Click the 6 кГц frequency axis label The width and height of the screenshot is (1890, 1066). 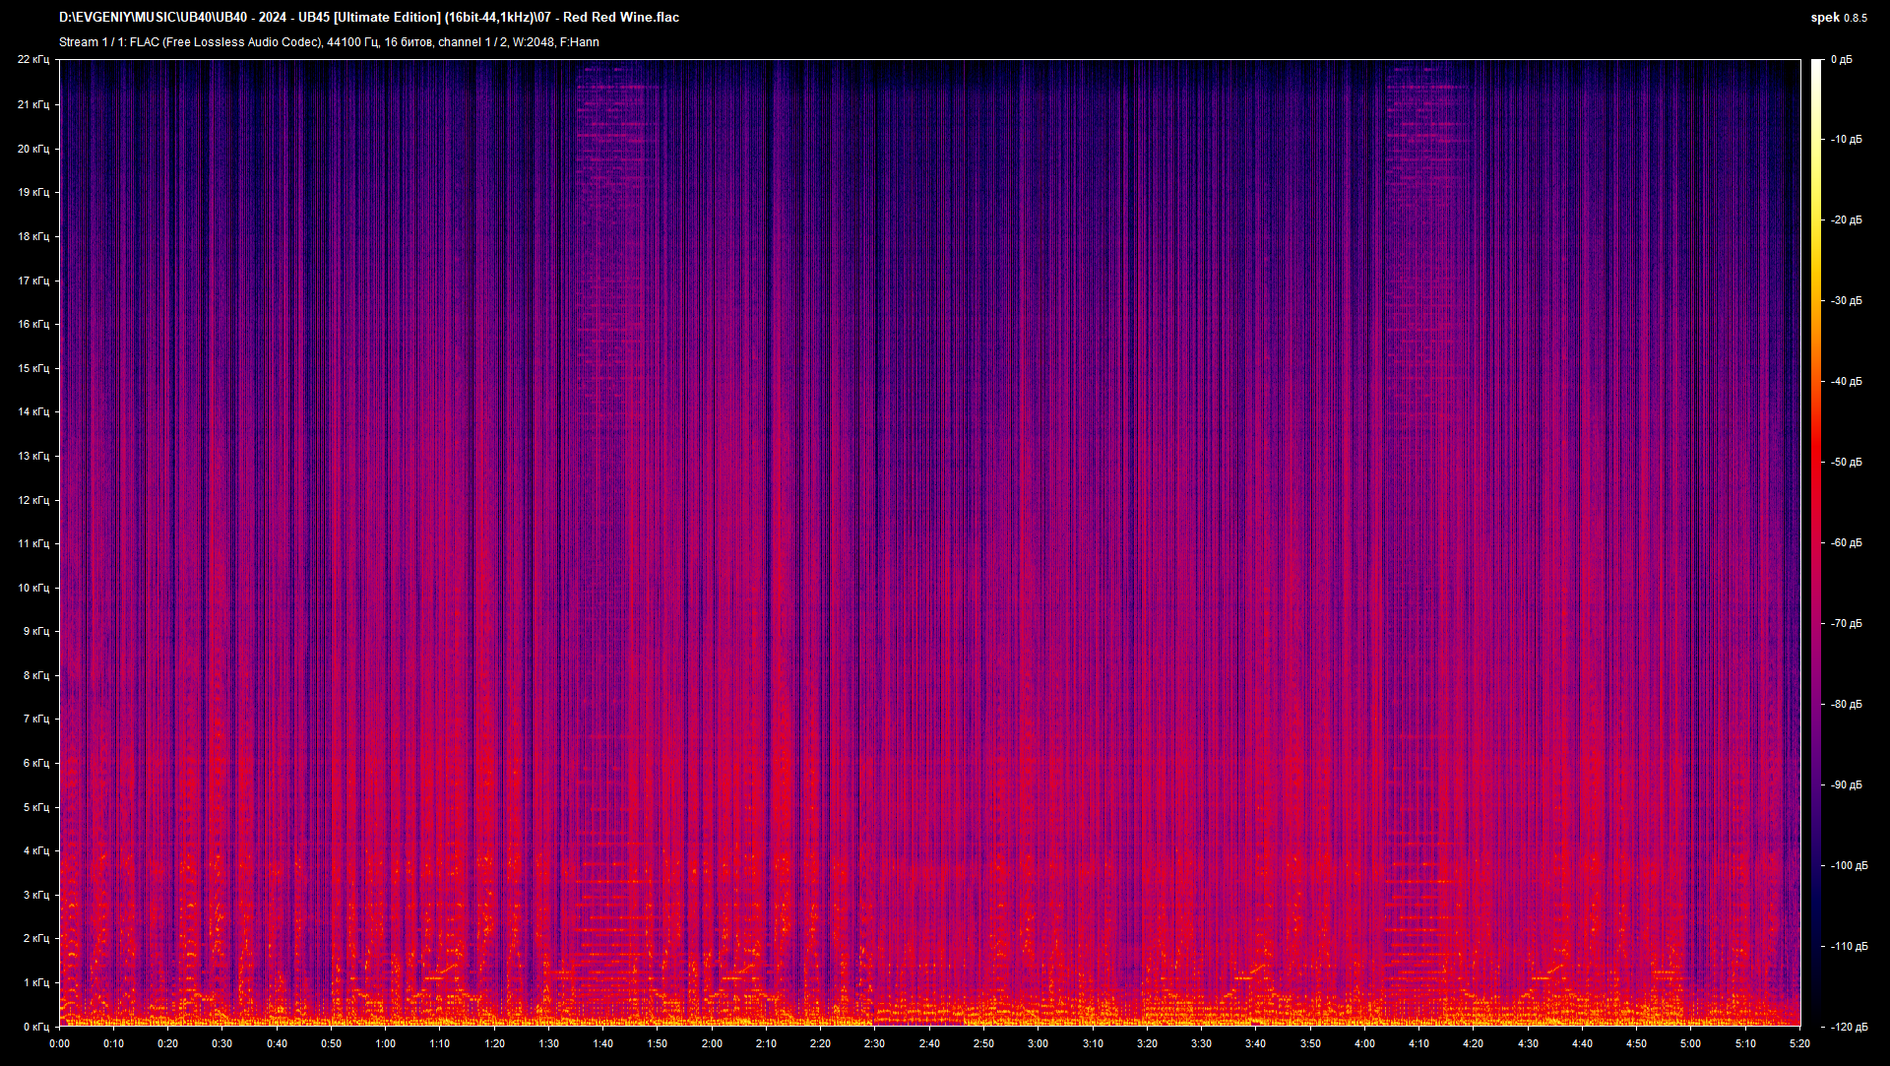pyautogui.click(x=36, y=763)
